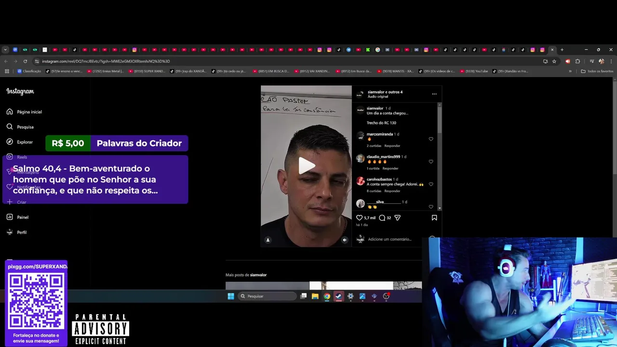Reply to claudio_martins999's comment

[390, 168]
